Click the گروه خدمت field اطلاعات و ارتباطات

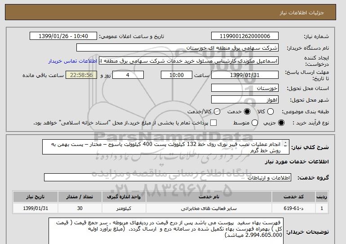[x=168, y=177]
